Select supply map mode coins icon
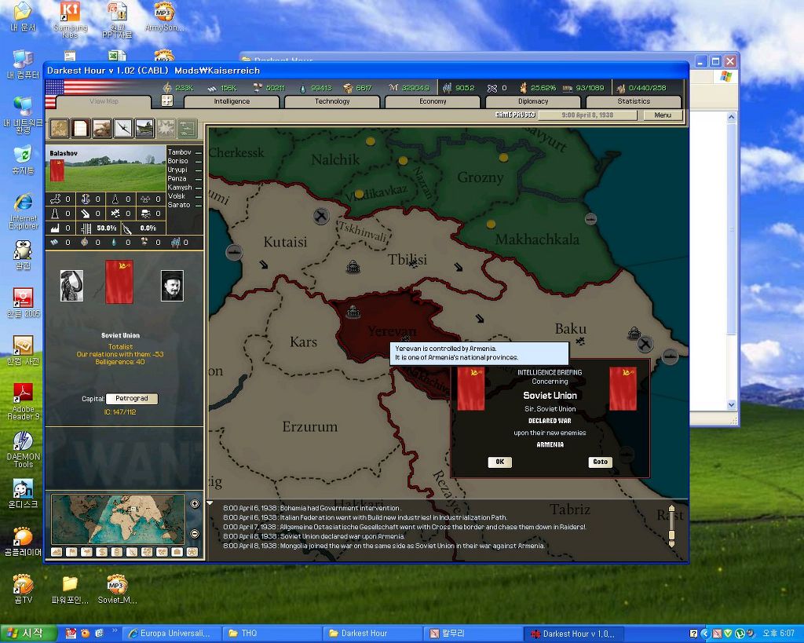Image resolution: width=804 pixels, height=643 pixels. (117, 552)
